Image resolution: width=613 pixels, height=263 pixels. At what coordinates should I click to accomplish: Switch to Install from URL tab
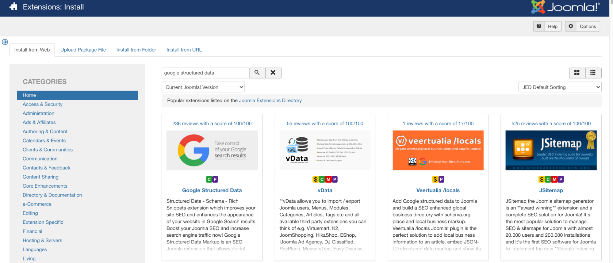click(184, 50)
